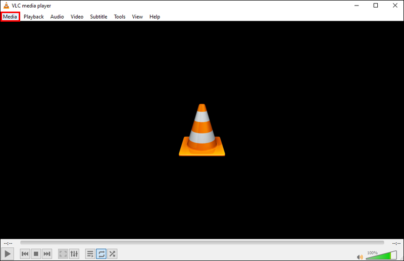Viewport: 404px width, 261px height.
Task: Open the Help menu
Action: [x=155, y=17]
